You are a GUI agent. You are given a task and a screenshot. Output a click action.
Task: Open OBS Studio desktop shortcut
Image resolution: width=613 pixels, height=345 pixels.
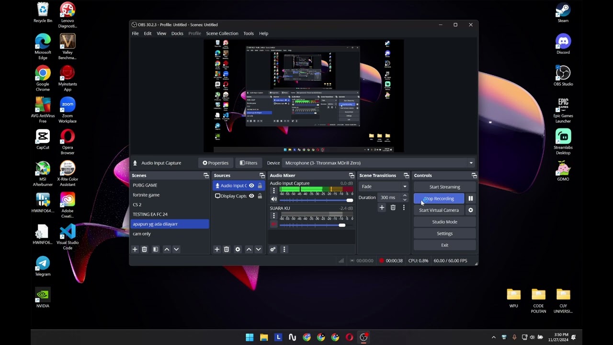point(563,76)
